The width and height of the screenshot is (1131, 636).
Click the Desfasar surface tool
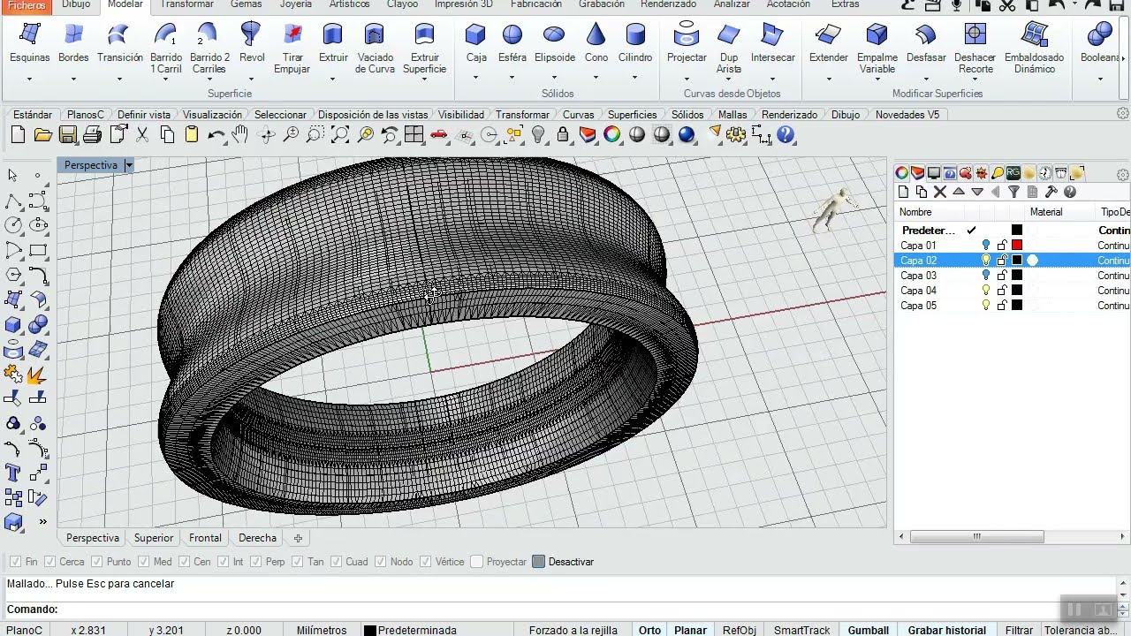pos(926,42)
